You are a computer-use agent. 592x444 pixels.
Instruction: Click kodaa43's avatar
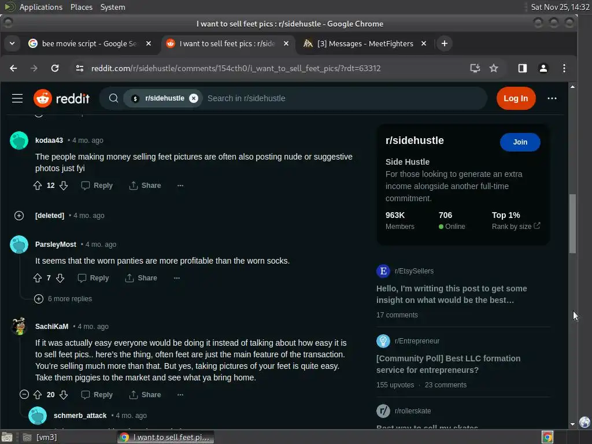(19, 140)
